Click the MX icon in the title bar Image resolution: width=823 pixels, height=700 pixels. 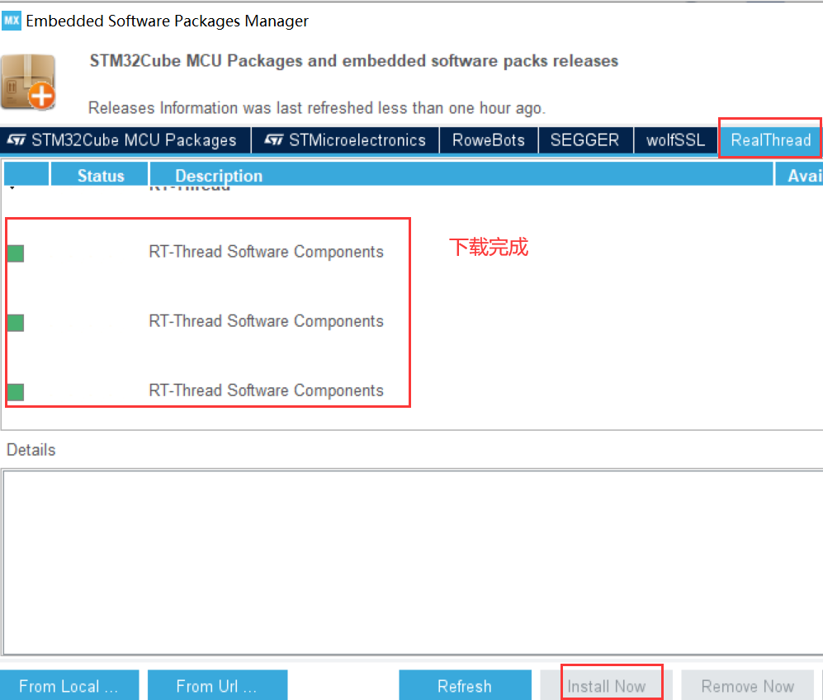coord(11,21)
